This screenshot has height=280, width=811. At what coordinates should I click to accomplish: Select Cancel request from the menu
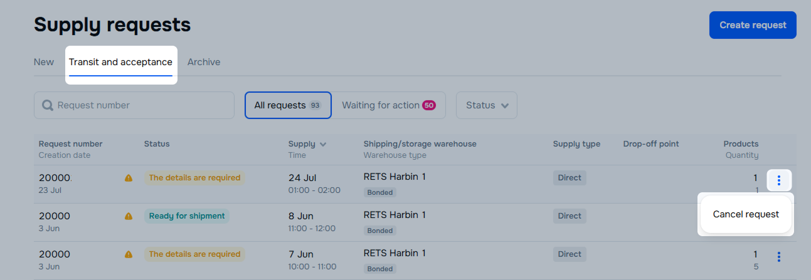tap(746, 214)
